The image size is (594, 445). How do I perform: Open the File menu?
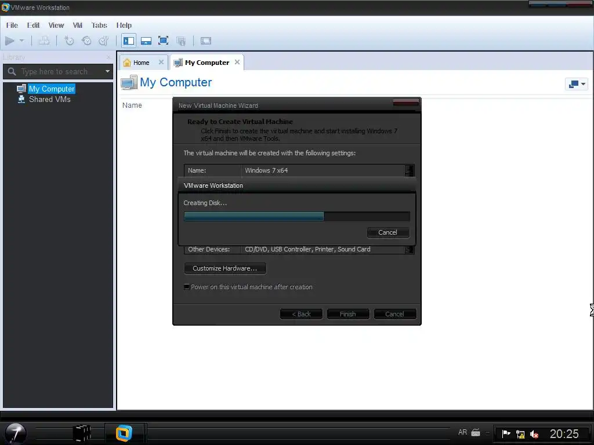[12, 25]
